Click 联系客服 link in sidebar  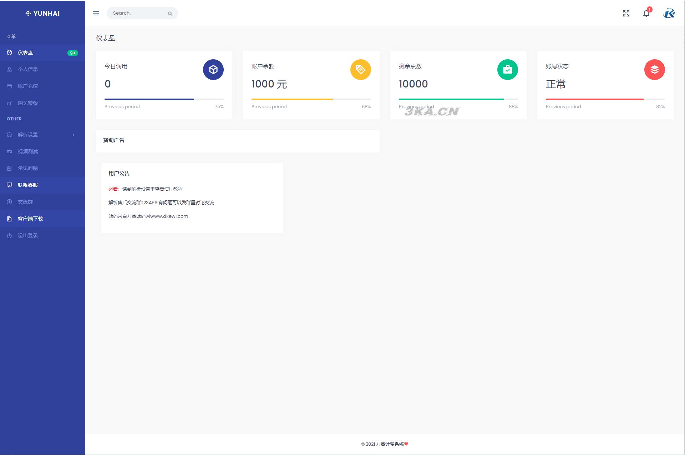tap(28, 185)
